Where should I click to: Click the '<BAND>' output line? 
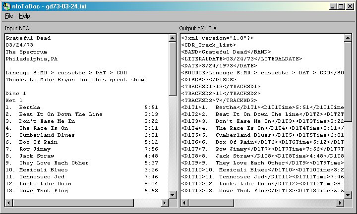tap(226, 52)
